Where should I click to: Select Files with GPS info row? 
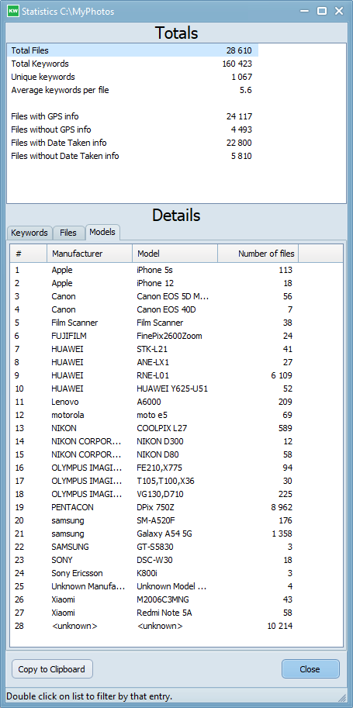click(132, 116)
